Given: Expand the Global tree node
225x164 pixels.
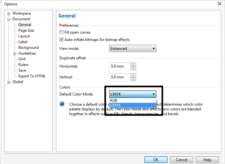Looking at the screenshot, I should pos(9,82).
